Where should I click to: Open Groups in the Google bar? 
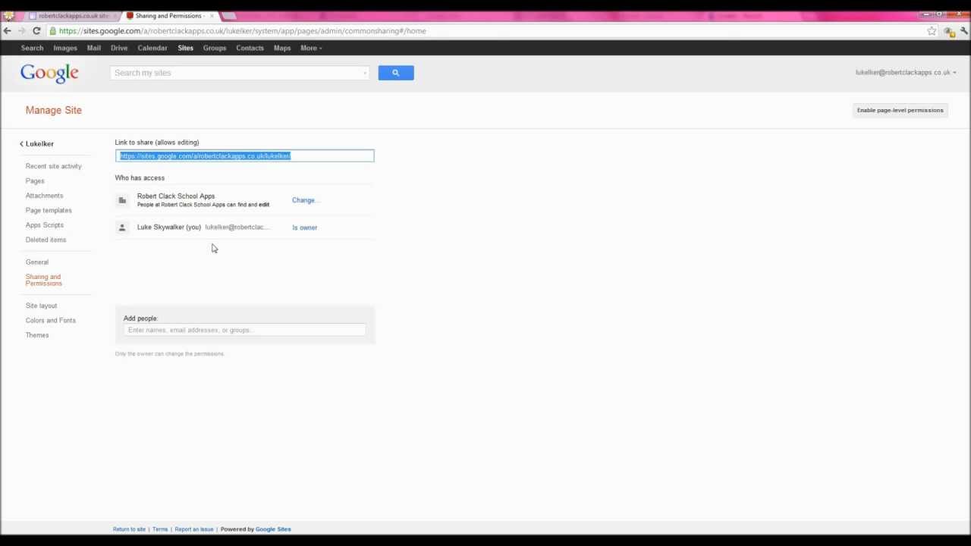coord(215,48)
